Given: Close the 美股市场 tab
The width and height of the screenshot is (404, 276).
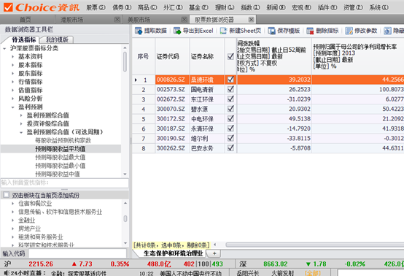Looking at the screenshot, I should (x=184, y=20).
